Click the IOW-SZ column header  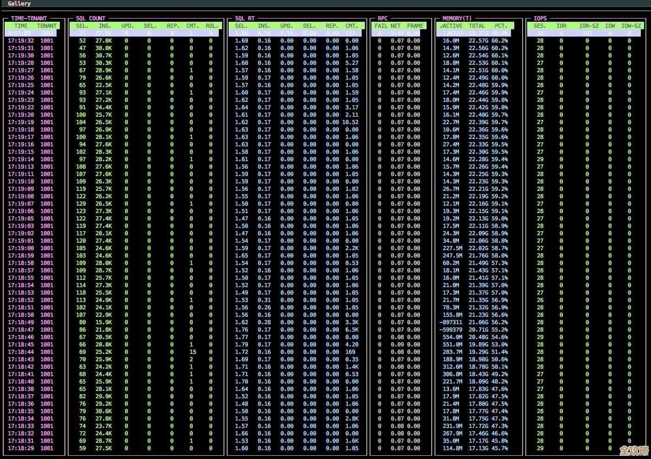631,26
